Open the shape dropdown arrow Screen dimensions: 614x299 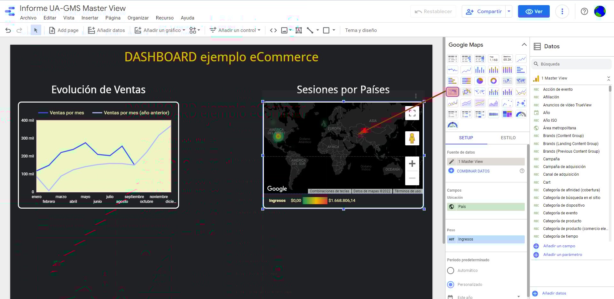click(334, 30)
